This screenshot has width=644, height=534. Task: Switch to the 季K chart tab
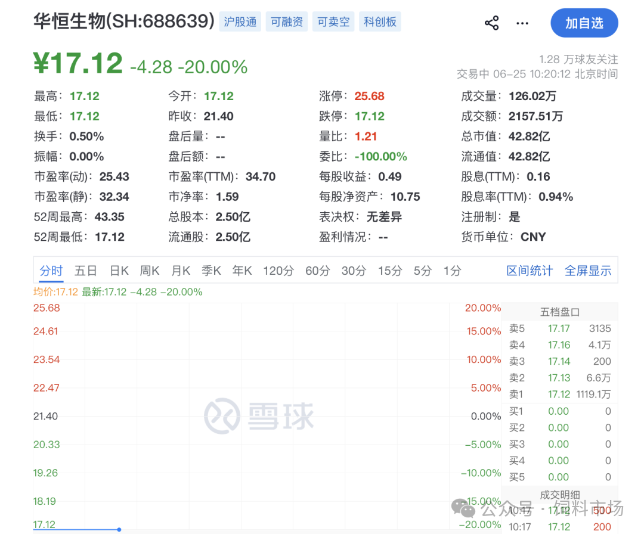point(211,271)
